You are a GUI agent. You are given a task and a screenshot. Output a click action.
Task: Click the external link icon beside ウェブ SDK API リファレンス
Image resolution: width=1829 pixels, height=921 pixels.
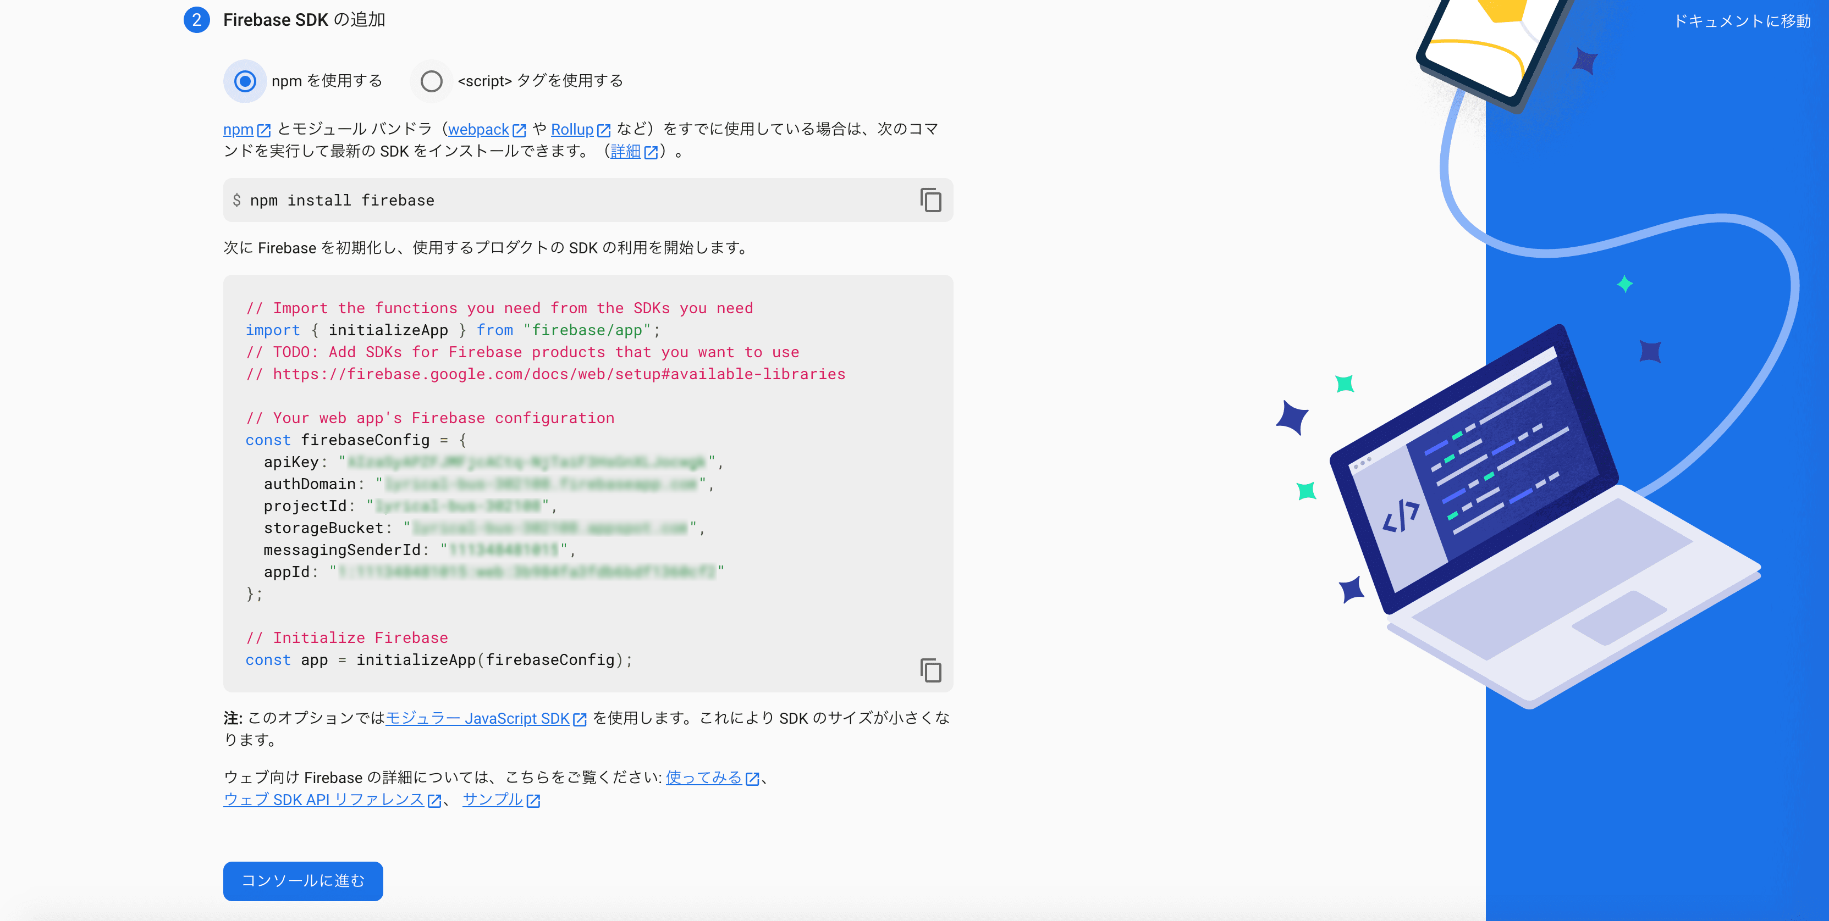coord(434,800)
